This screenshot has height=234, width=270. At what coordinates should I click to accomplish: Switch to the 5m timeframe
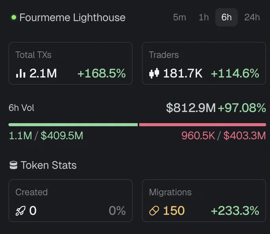179,17
